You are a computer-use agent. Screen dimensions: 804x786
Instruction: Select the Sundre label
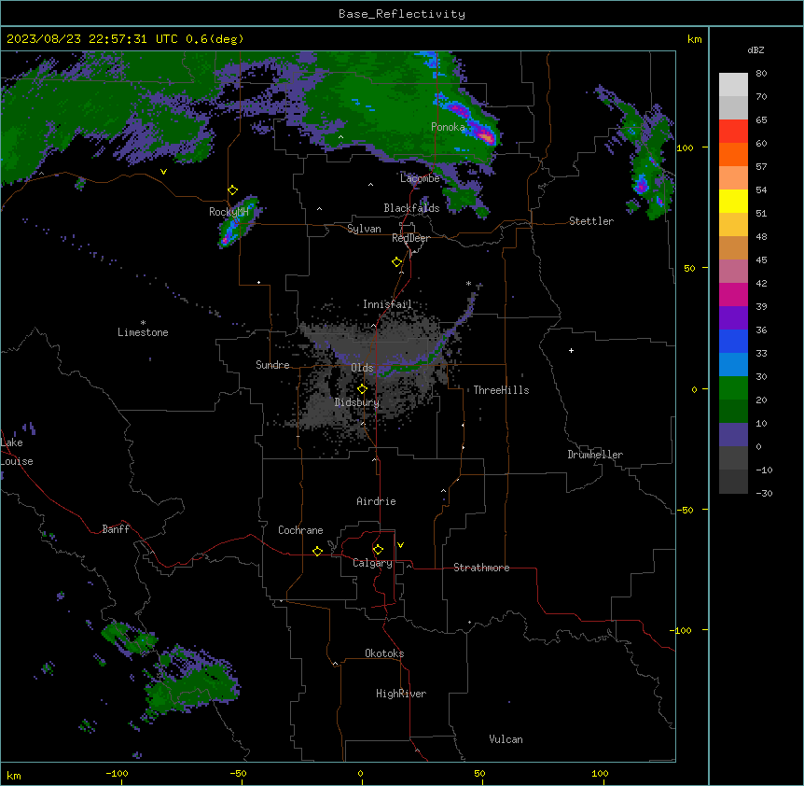272,365
